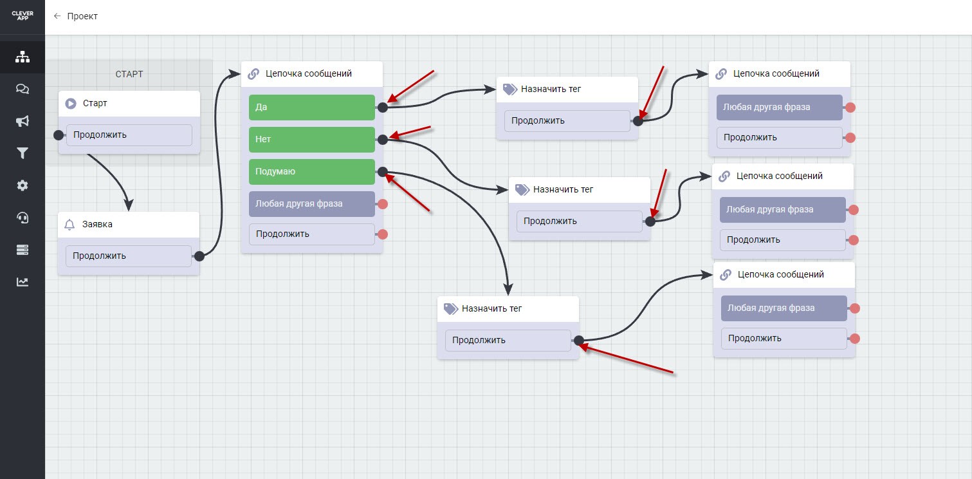This screenshot has width=972, height=479.
Task: Select the green Подумаю reply button
Action: 311,172
